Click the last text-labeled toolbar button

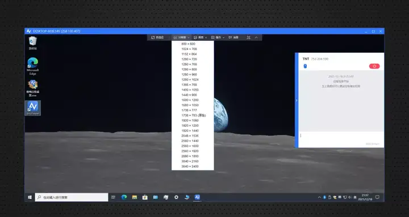[233, 37]
